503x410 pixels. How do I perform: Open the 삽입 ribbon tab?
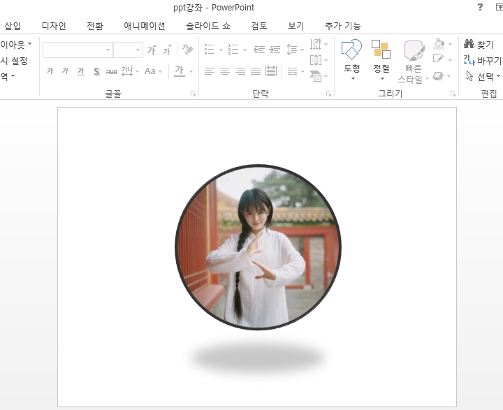[x=12, y=26]
